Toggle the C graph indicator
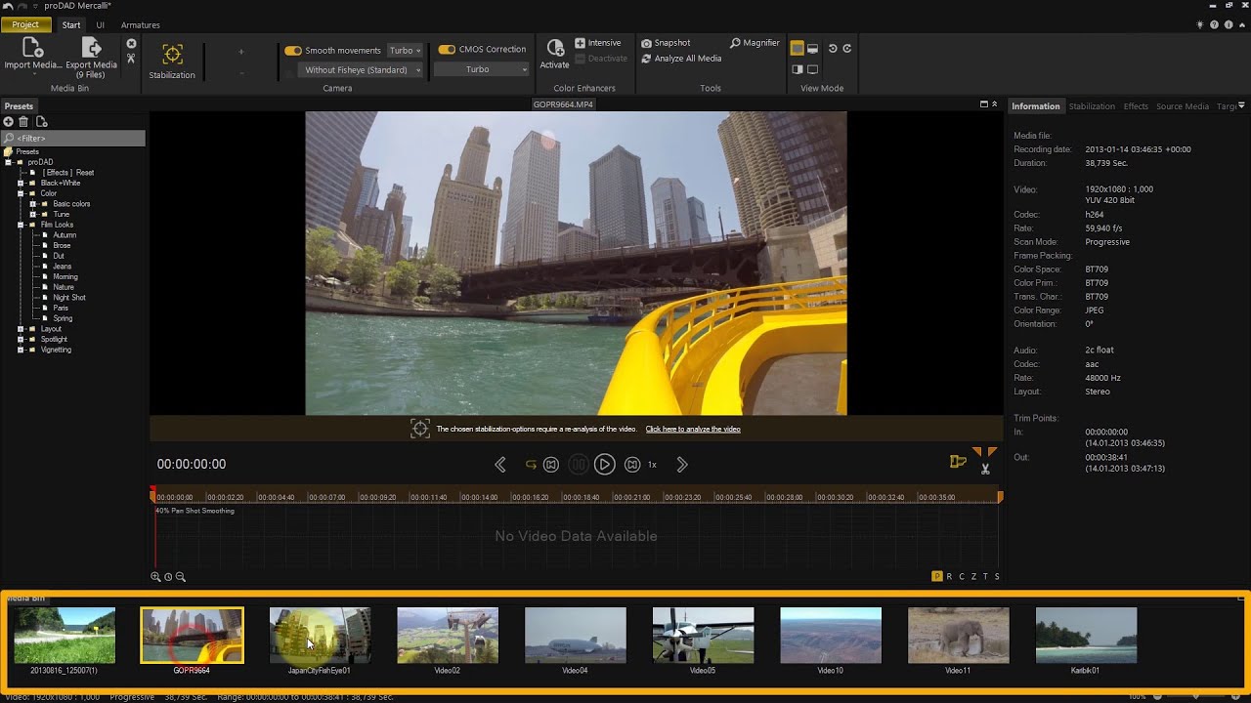The width and height of the screenshot is (1251, 703). click(x=961, y=577)
